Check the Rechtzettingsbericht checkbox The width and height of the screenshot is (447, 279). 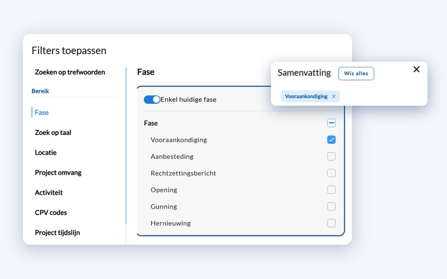(x=331, y=173)
